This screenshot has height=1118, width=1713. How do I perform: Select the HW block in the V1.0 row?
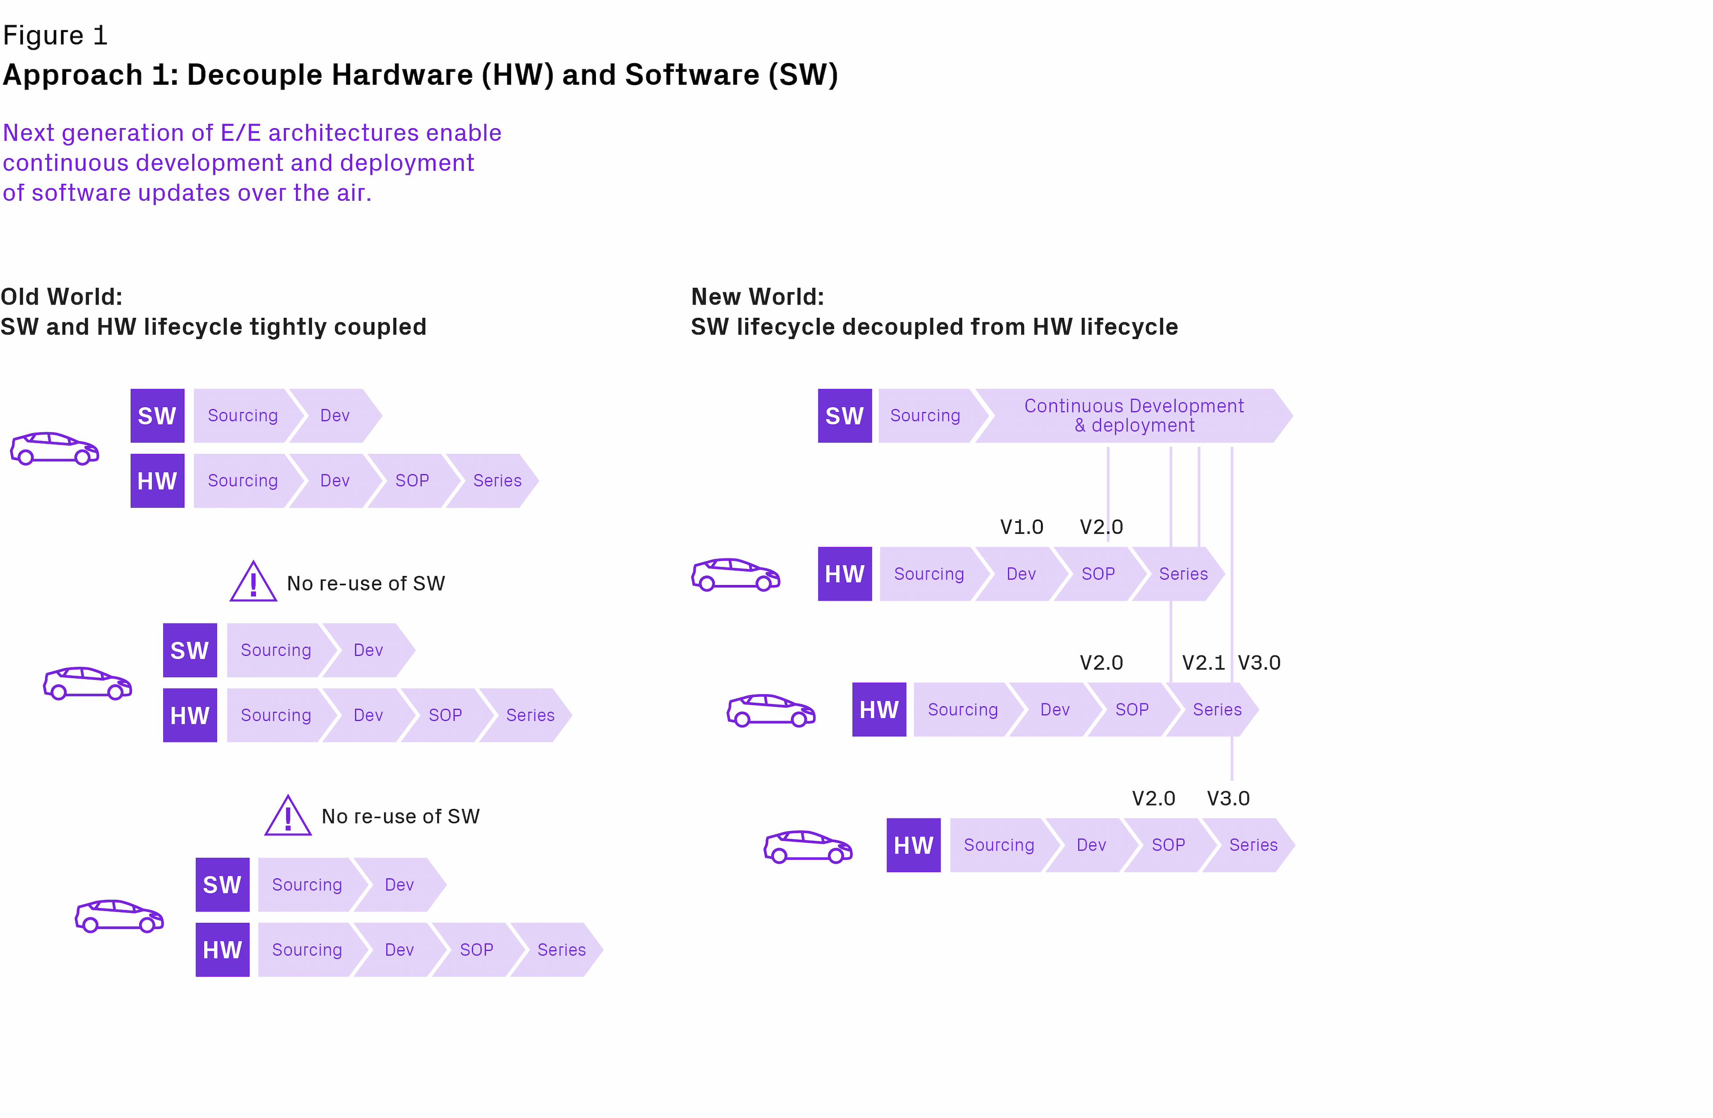[x=845, y=575]
